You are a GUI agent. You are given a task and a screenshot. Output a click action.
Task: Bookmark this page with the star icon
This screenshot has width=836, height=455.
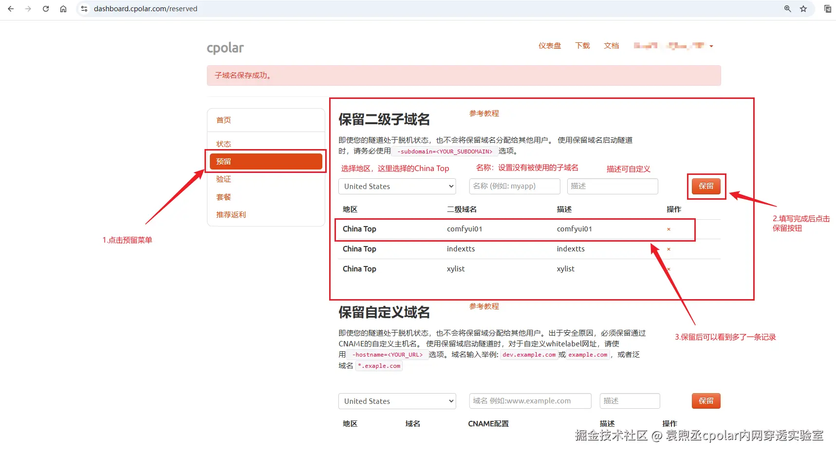tap(803, 9)
